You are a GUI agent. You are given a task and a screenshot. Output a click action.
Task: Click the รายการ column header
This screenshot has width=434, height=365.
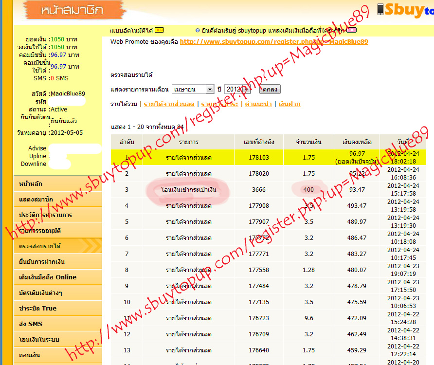(x=188, y=142)
